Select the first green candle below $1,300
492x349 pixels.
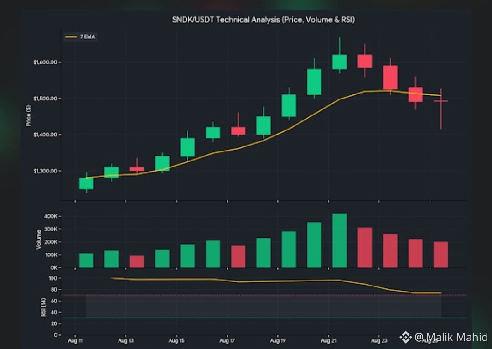86,183
